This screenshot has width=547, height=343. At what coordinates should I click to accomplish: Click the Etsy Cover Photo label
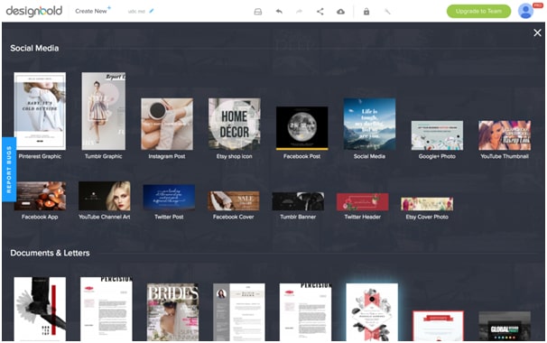click(x=427, y=217)
